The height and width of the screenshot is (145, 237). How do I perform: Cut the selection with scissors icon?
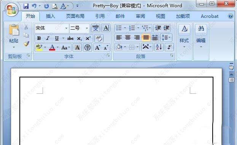[26, 27]
